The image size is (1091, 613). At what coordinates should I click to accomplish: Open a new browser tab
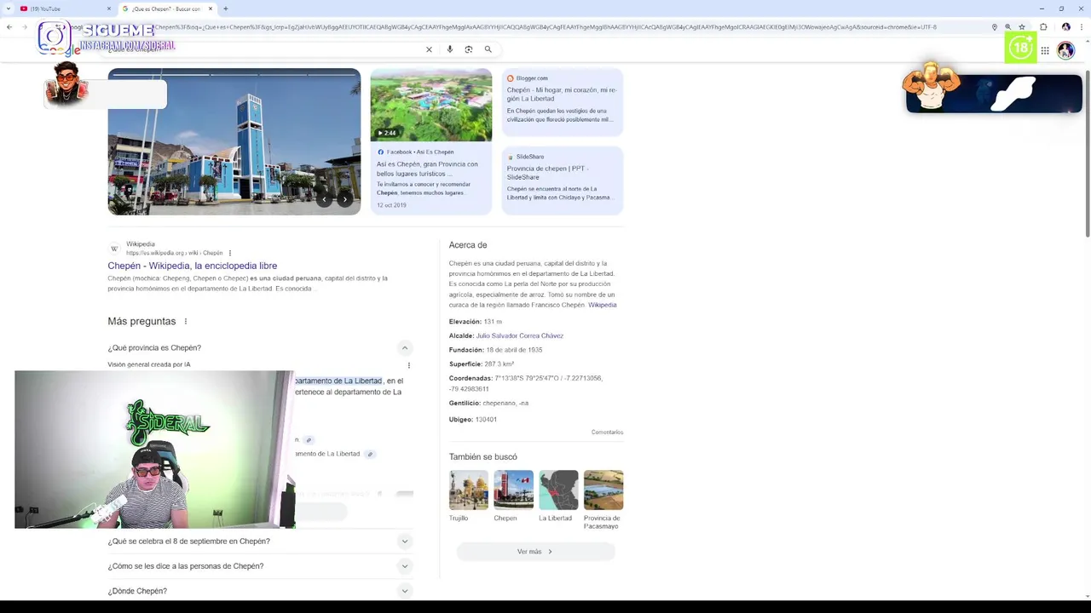click(225, 9)
